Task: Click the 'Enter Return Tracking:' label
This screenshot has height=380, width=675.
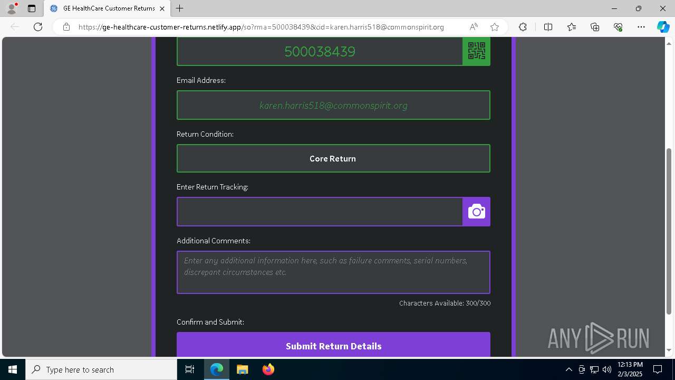Action: (x=213, y=187)
